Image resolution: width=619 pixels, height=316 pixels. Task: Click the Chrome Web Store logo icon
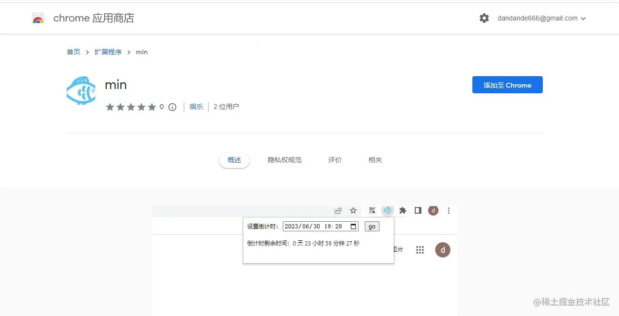click(x=38, y=19)
